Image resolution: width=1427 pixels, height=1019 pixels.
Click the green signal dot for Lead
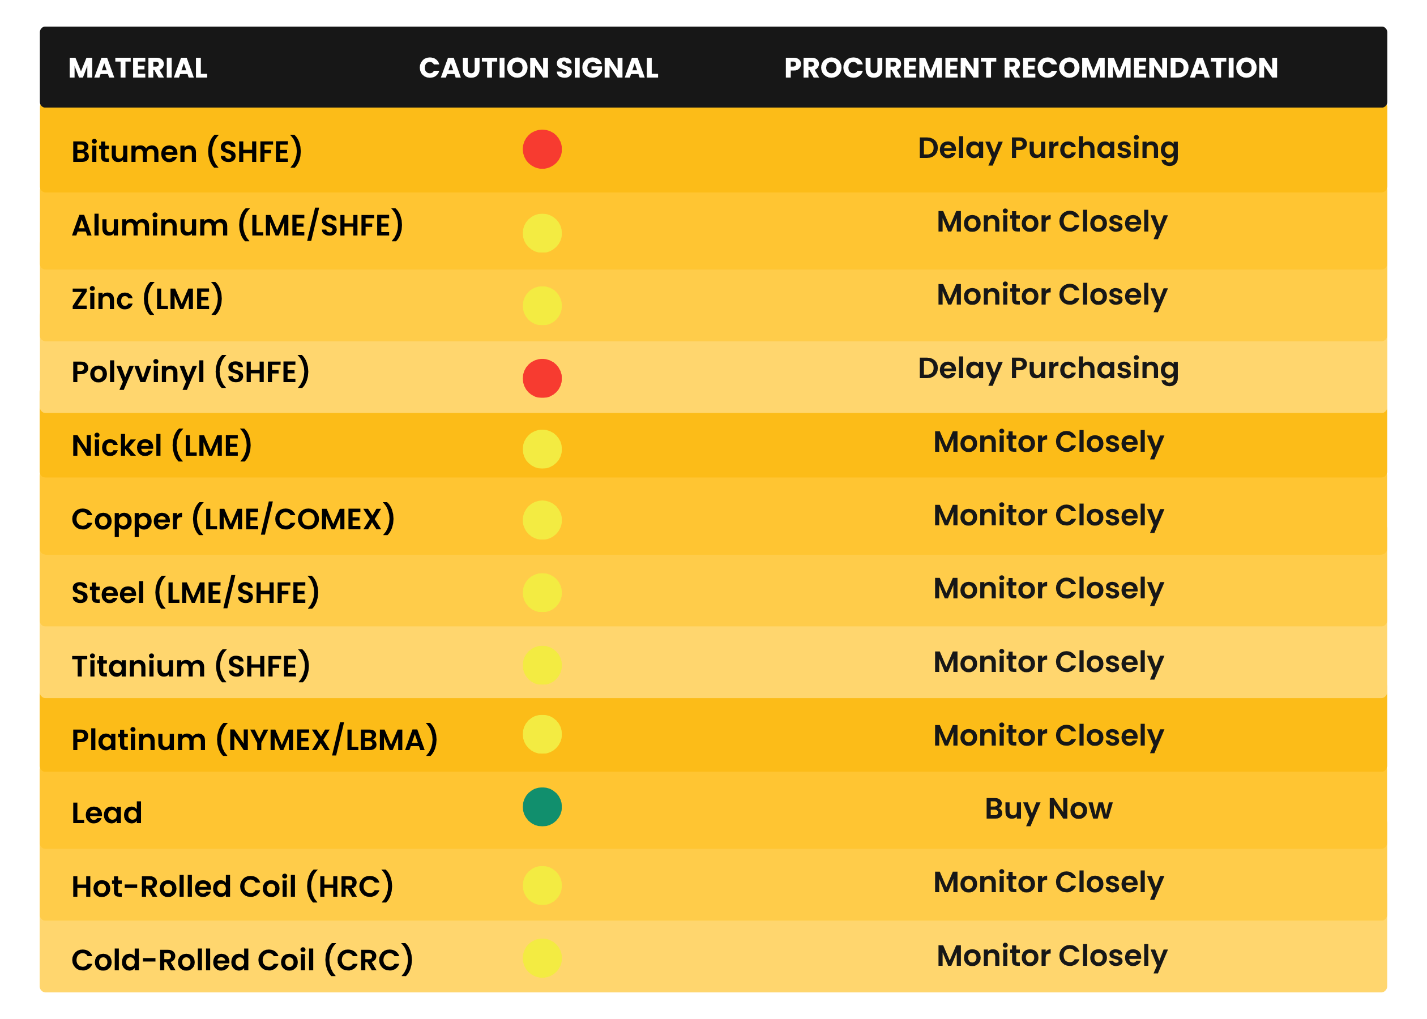542,807
